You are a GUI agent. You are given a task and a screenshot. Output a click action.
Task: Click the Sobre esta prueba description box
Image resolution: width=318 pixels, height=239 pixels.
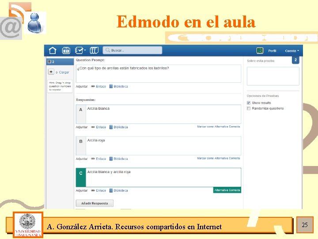pos(273,76)
